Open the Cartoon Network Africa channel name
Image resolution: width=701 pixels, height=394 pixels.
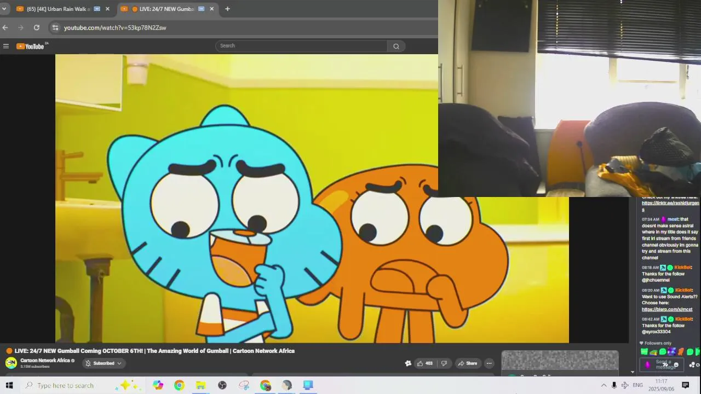(45, 361)
